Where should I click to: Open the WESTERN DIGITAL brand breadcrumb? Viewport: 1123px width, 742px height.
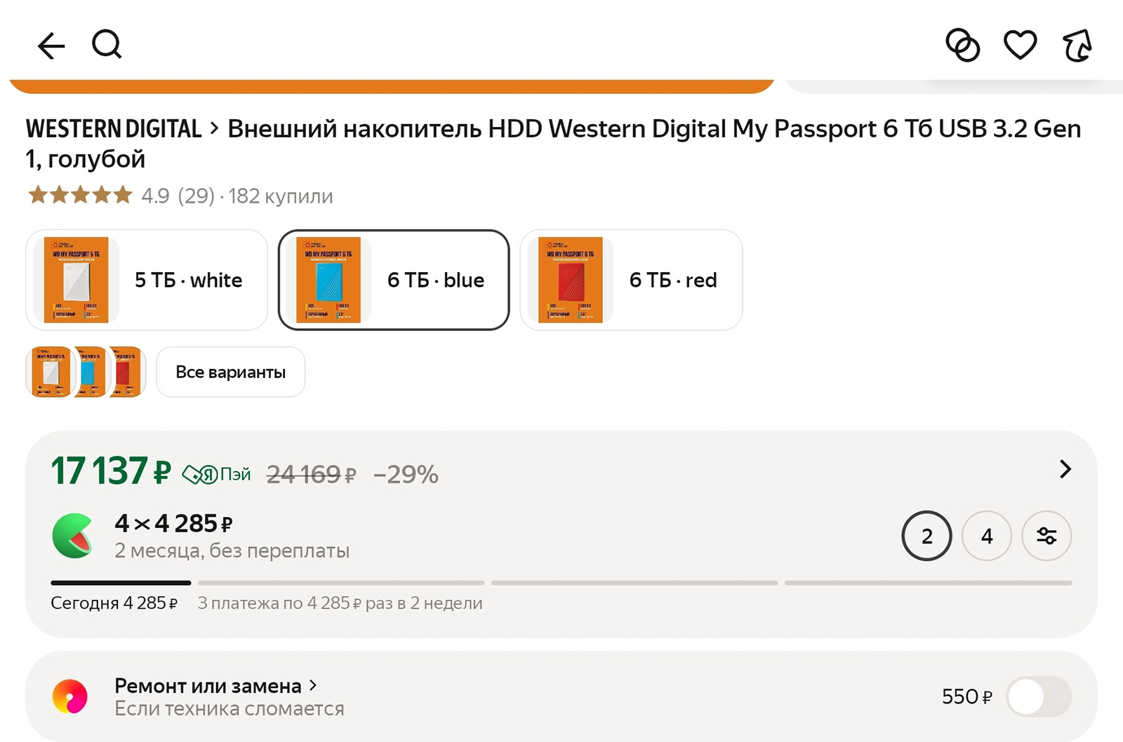click(114, 129)
